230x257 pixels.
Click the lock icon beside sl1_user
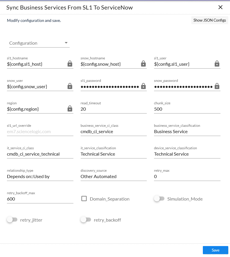coord(217,64)
